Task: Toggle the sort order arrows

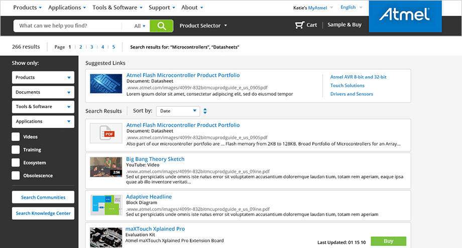Action: tap(205, 111)
